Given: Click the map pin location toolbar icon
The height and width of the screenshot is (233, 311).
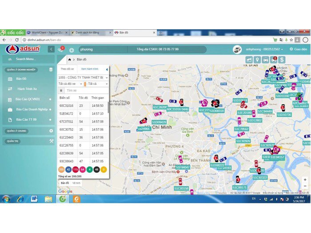Looking at the screenshot, I should 257,59.
